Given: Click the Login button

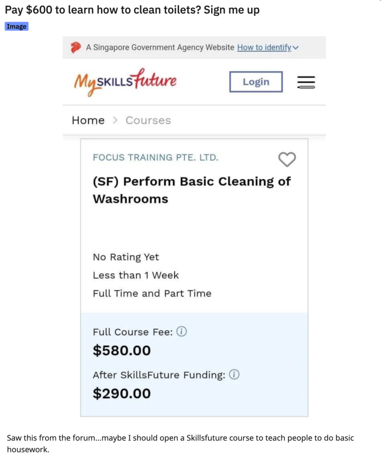Looking at the screenshot, I should (256, 82).
